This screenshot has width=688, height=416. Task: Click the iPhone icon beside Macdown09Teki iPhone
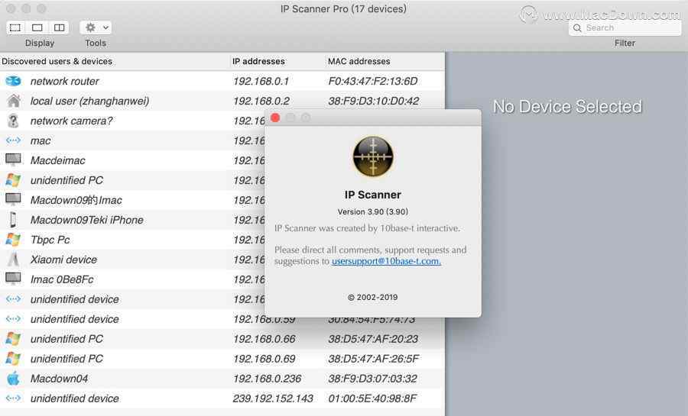[x=13, y=219]
